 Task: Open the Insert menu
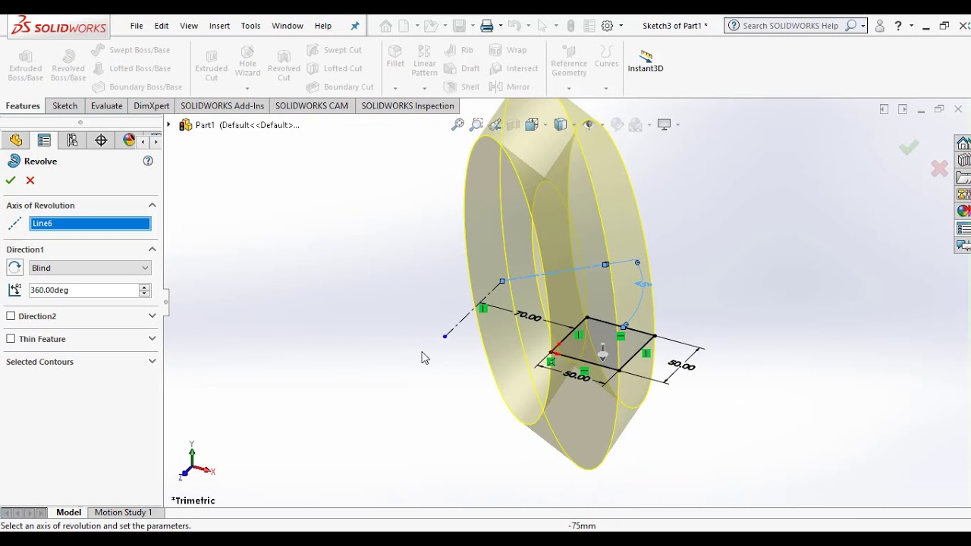click(219, 26)
